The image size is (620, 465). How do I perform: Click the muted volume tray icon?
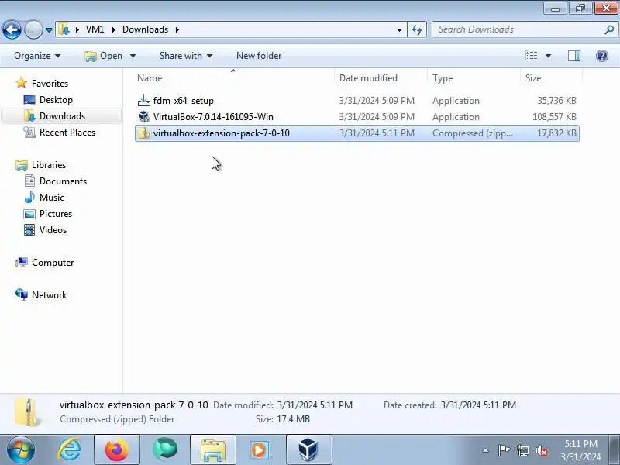point(542,450)
